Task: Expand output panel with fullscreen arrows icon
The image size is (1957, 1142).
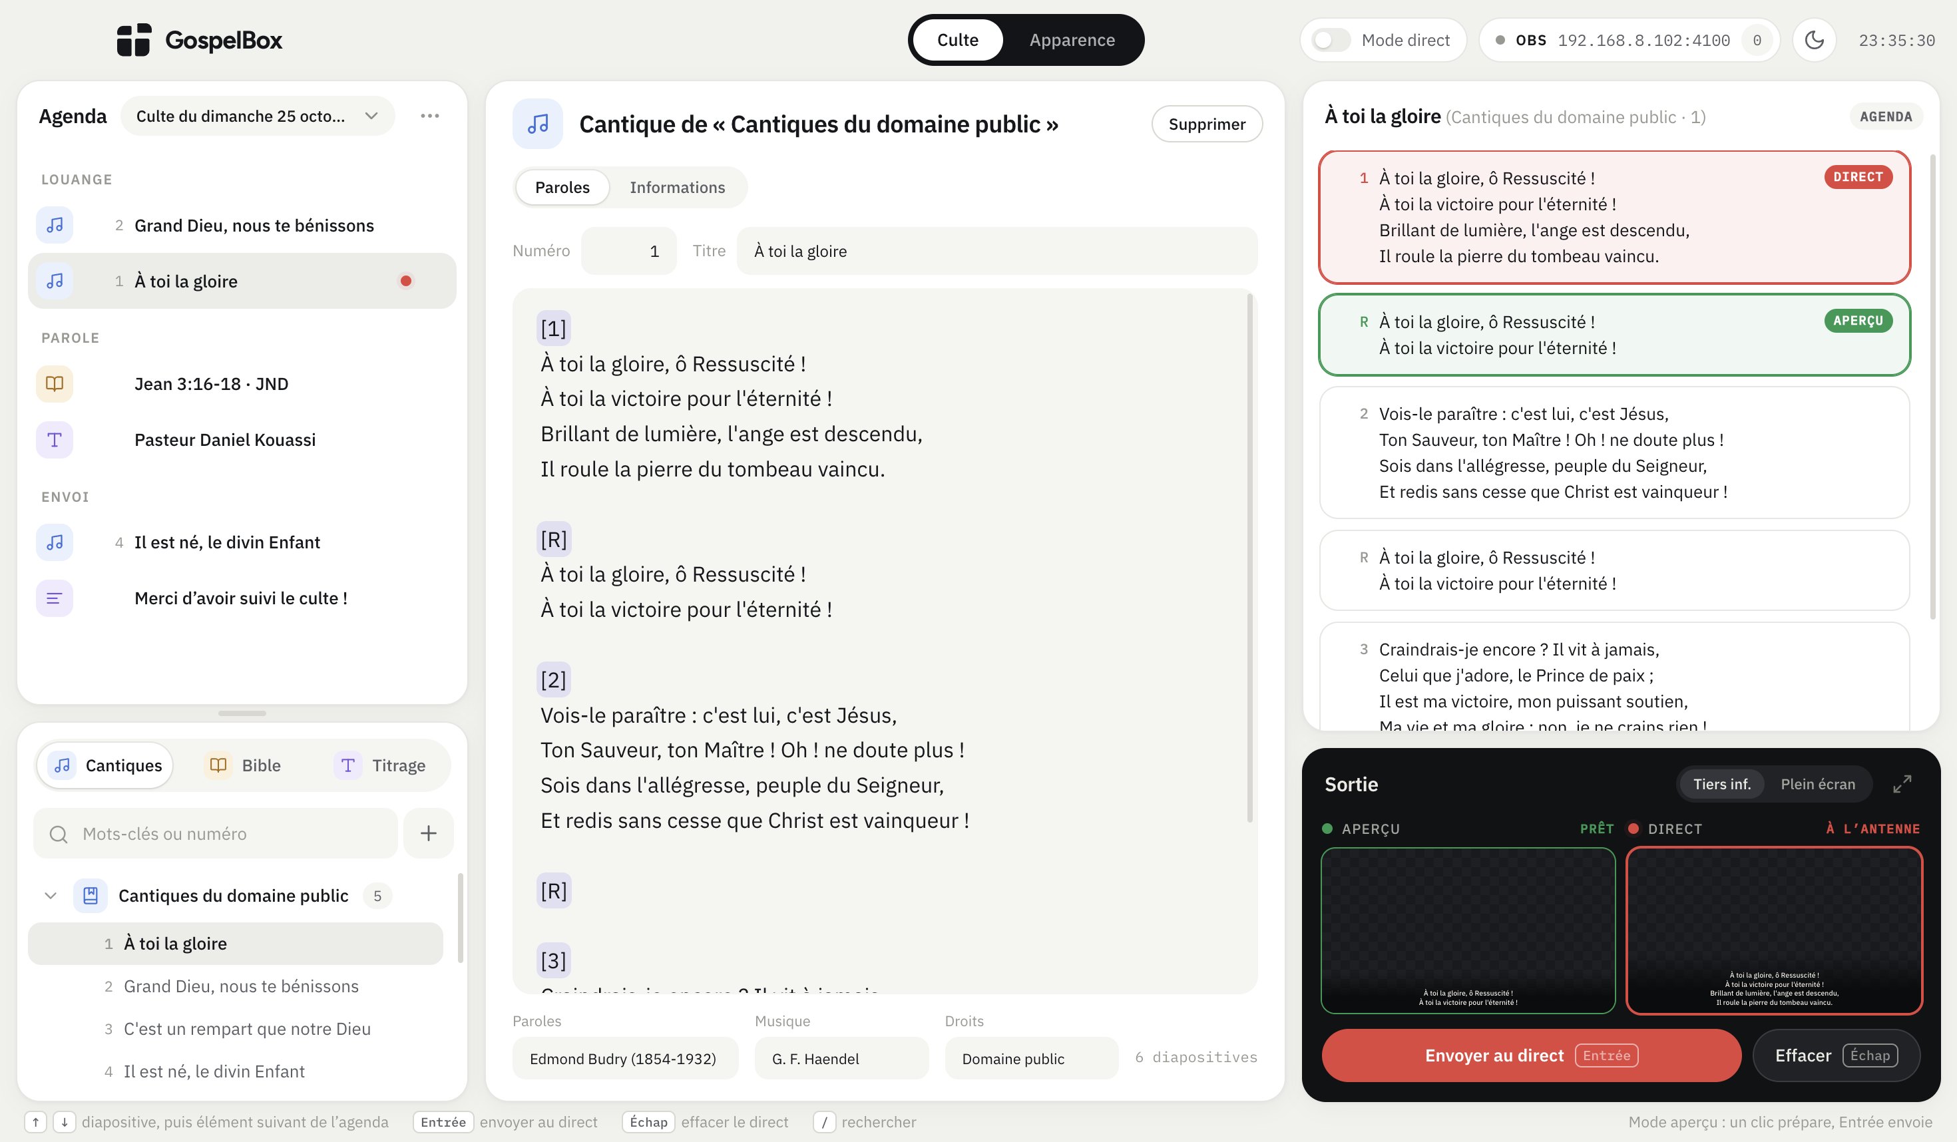Action: pyautogui.click(x=1902, y=784)
